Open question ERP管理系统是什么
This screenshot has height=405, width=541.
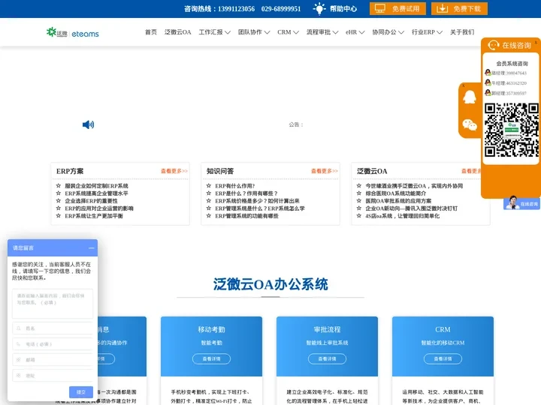click(x=260, y=208)
